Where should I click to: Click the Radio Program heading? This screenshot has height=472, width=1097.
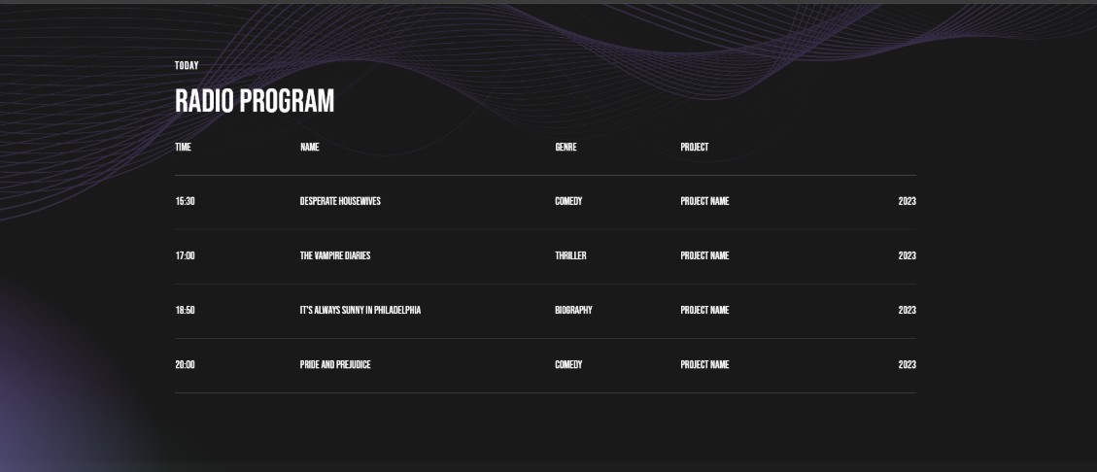[255, 101]
